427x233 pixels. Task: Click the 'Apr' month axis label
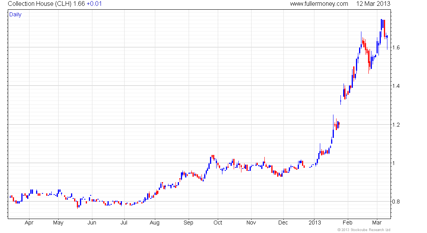29,223
